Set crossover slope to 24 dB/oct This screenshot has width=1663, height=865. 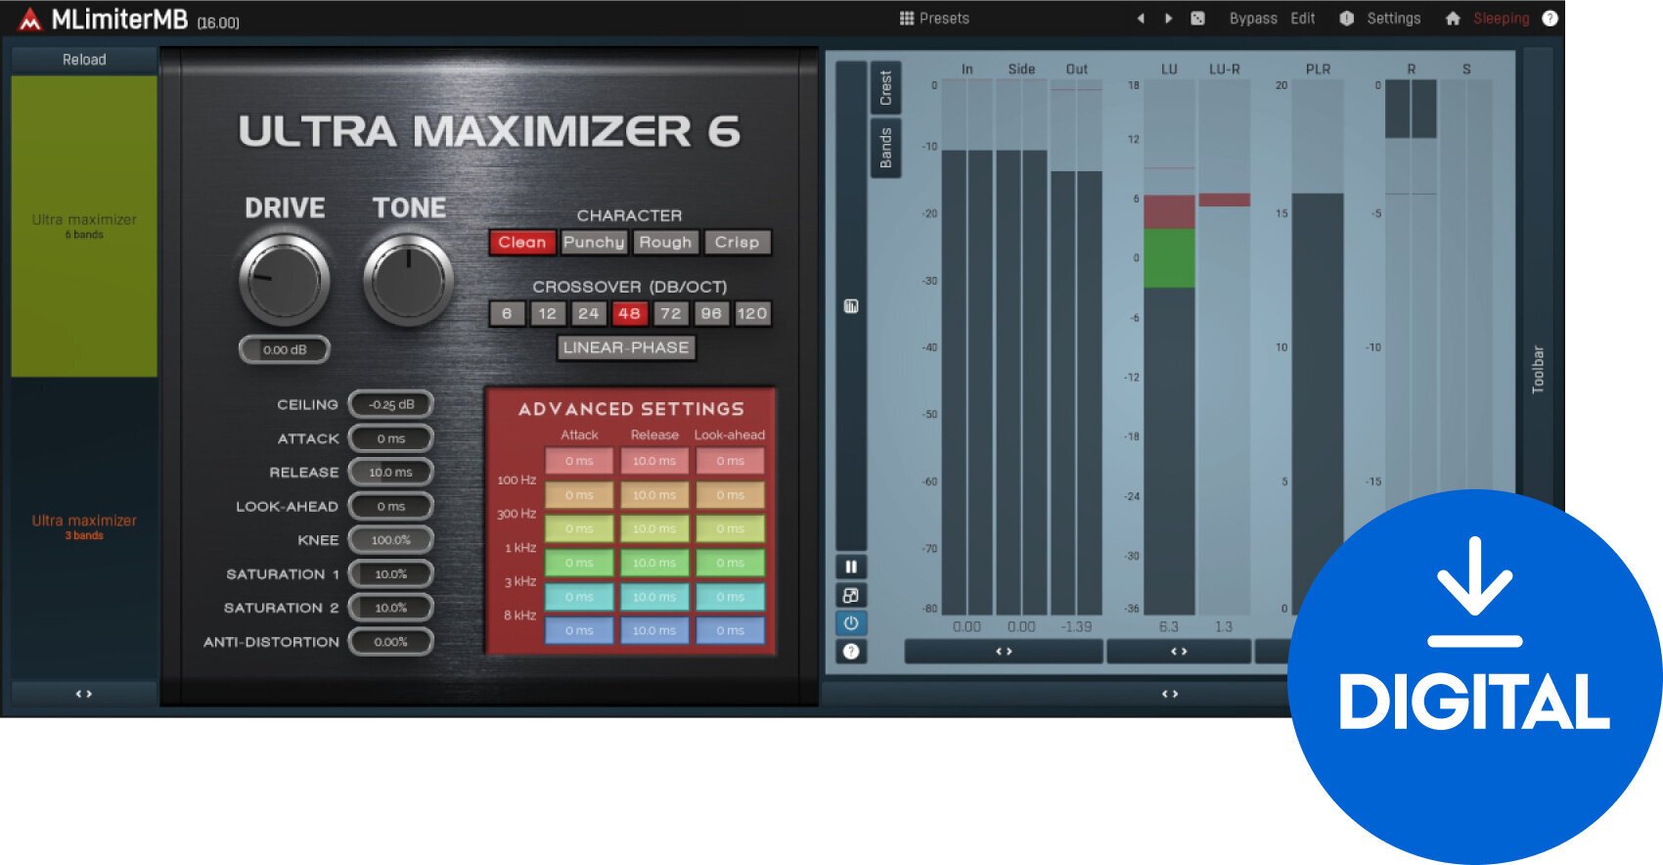[589, 313]
